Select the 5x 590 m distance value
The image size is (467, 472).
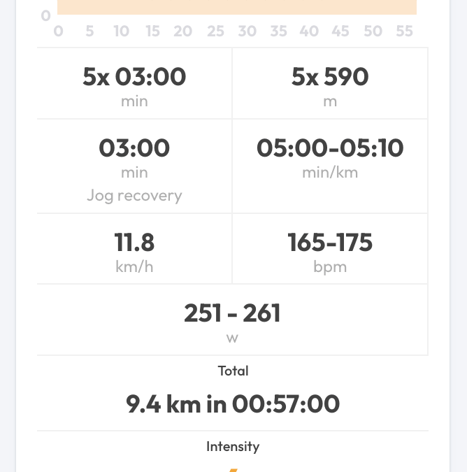(x=330, y=76)
